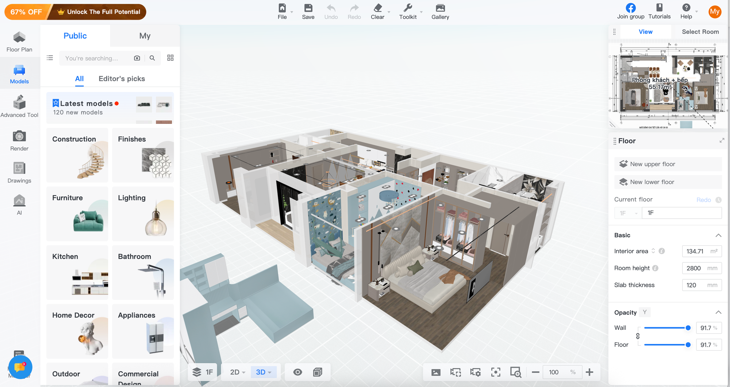Switch to the Select Room tab

pyautogui.click(x=700, y=32)
